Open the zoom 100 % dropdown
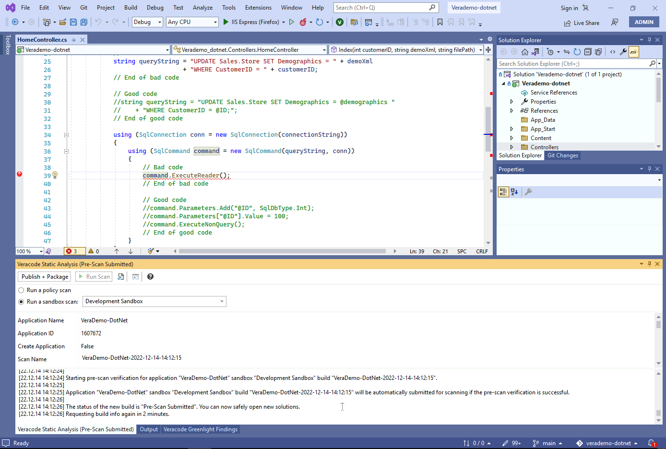The image size is (666, 449). click(x=29, y=251)
